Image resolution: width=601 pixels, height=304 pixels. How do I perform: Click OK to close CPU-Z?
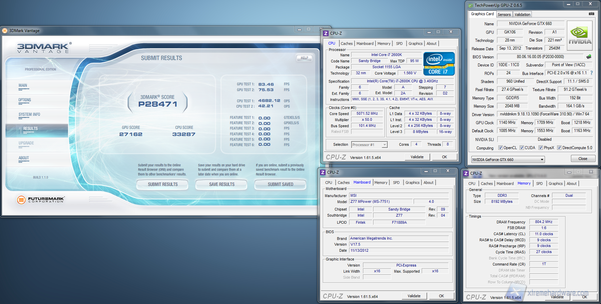point(444,157)
